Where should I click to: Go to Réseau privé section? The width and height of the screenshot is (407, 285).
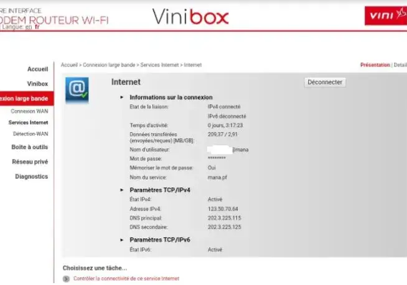[30, 162]
